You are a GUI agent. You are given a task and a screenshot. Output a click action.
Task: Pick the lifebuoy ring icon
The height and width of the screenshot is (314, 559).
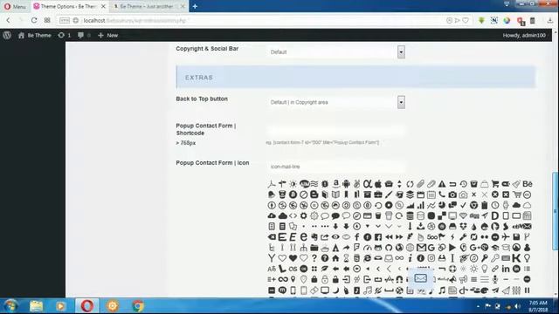click(x=452, y=269)
